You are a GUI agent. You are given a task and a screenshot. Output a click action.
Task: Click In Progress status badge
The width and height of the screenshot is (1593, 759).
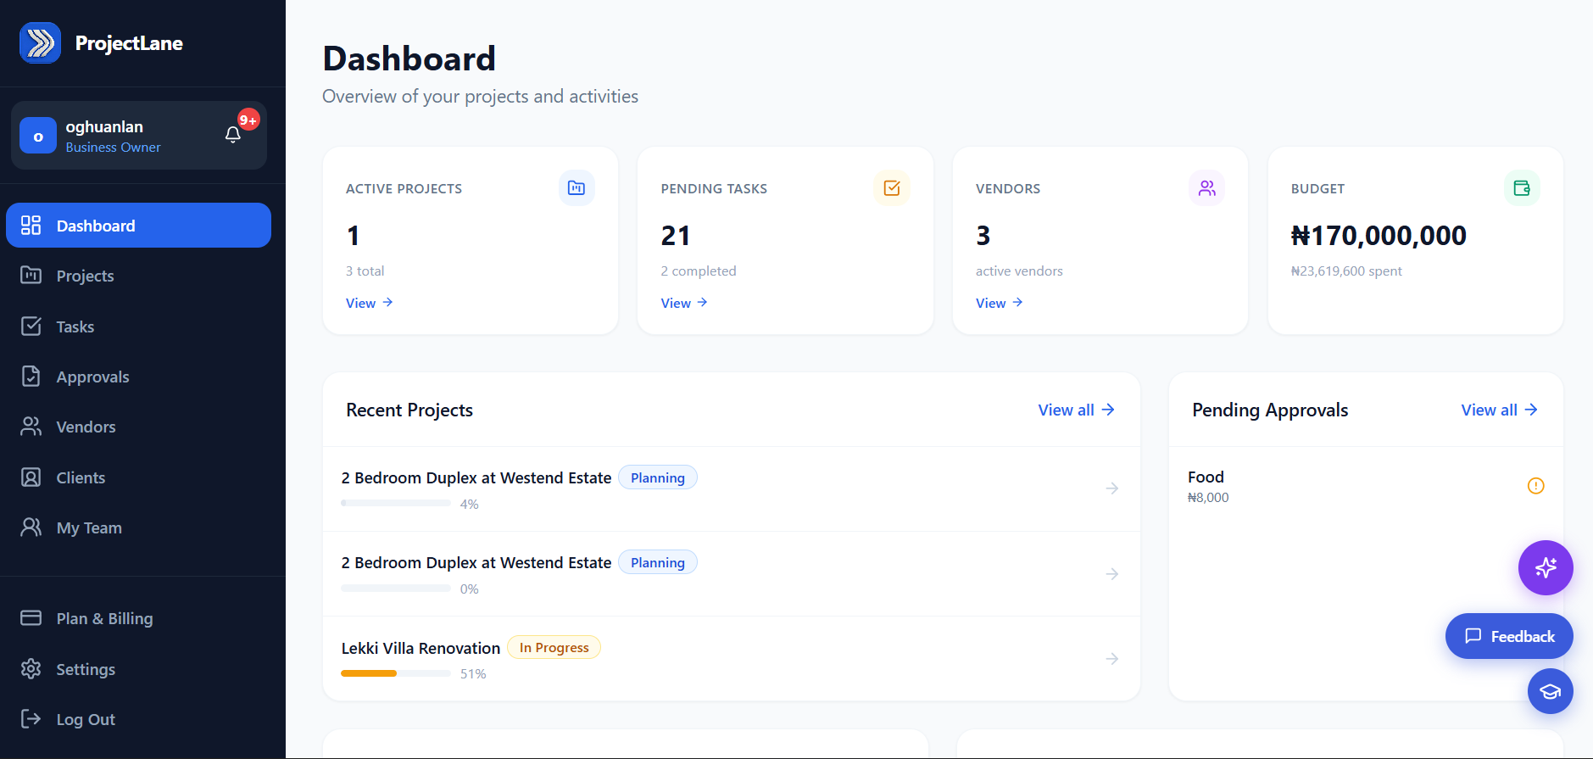[x=554, y=647]
